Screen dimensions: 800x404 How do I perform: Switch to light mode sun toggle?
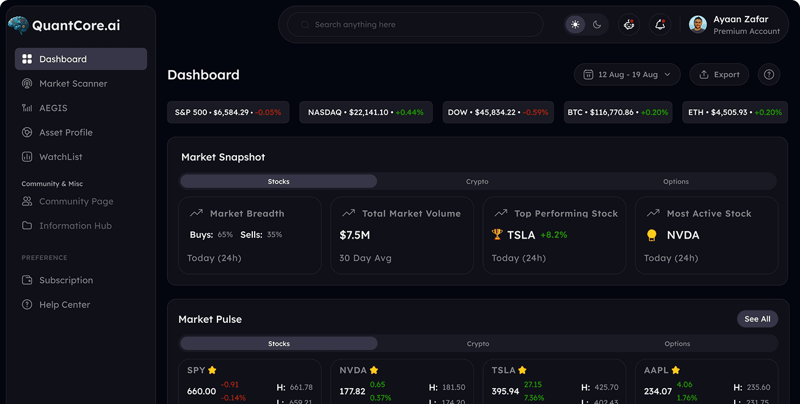tap(575, 24)
